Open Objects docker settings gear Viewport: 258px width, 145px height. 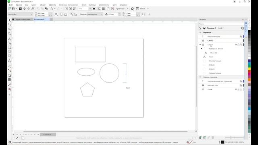point(242,28)
